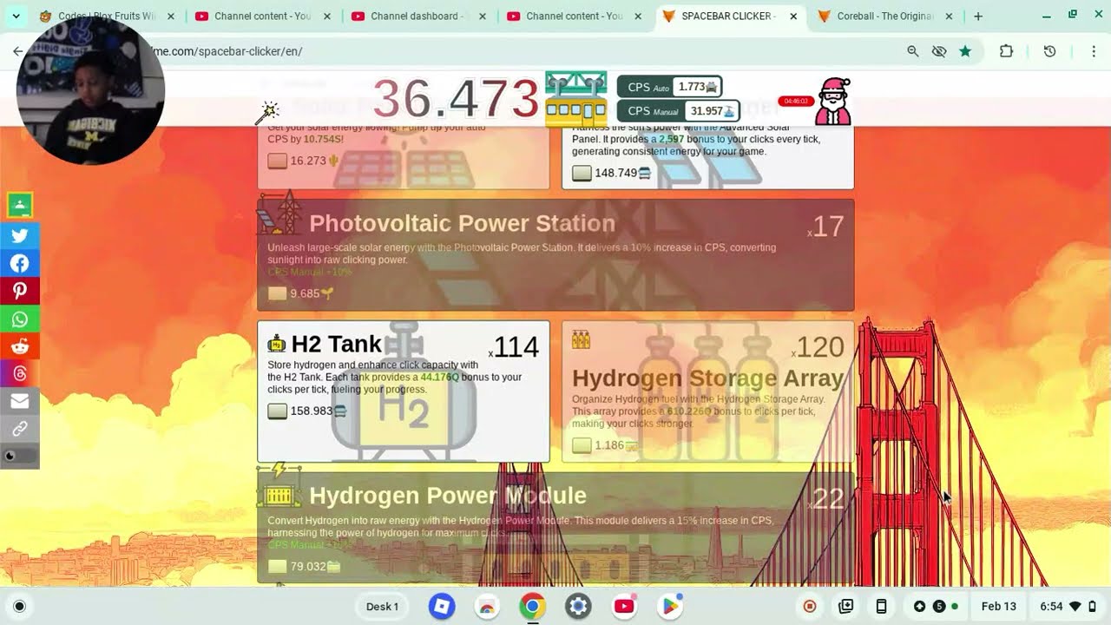Click the Desk 1 button on shelf
Viewport: 1111px width, 625px height.
382,606
